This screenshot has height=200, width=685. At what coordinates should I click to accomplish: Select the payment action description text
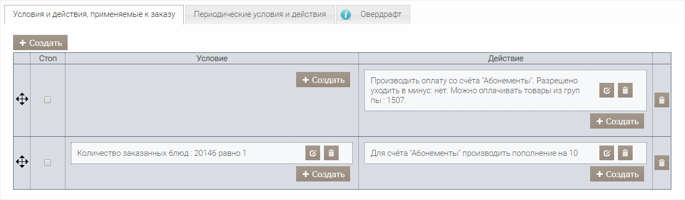476,90
